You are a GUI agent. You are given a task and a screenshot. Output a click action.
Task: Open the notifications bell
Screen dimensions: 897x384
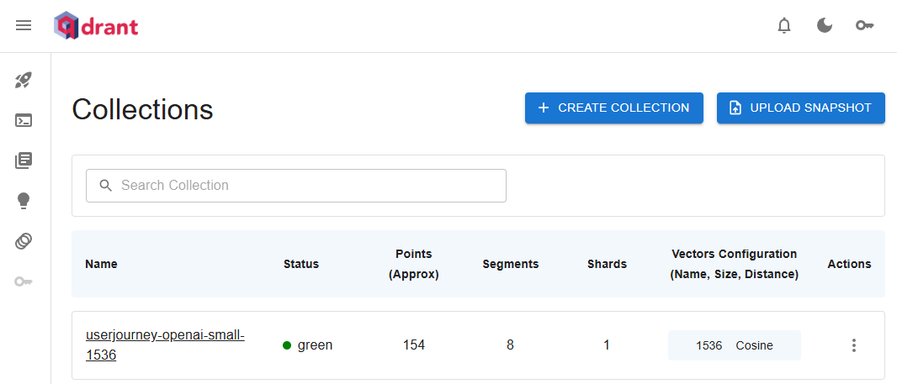(x=784, y=25)
